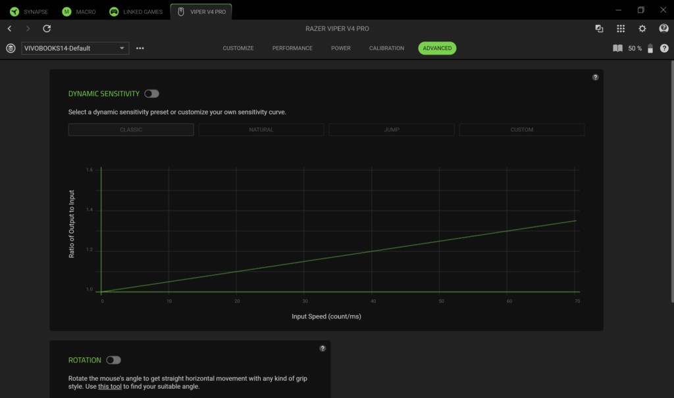
Task: Click the 50 % battery text
Action: click(x=635, y=48)
